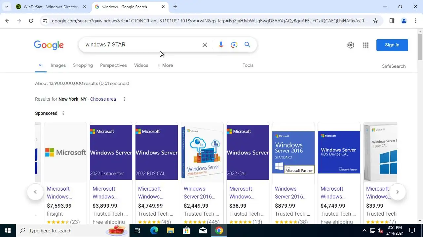Open Windows Server 2016 Standard product image
This screenshot has width=423, height=237.
coord(293,152)
